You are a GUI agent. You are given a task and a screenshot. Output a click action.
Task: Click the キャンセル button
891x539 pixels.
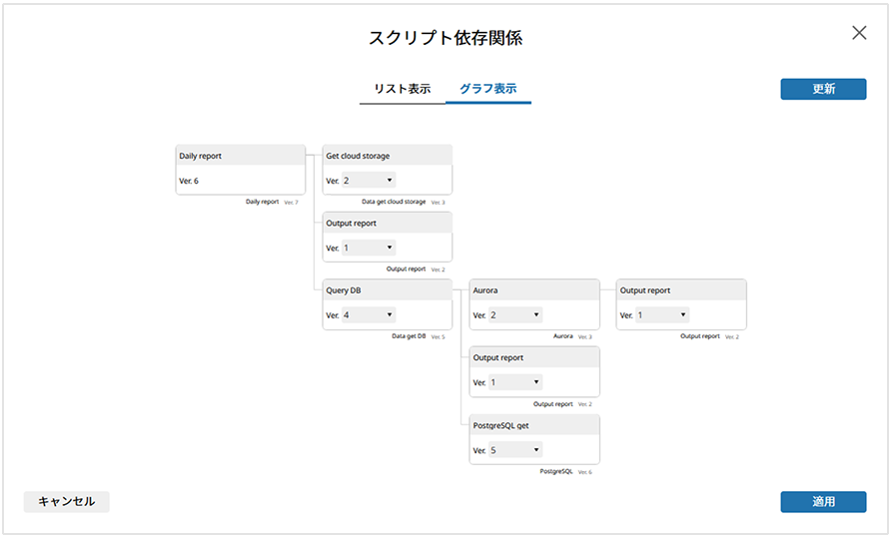67,501
